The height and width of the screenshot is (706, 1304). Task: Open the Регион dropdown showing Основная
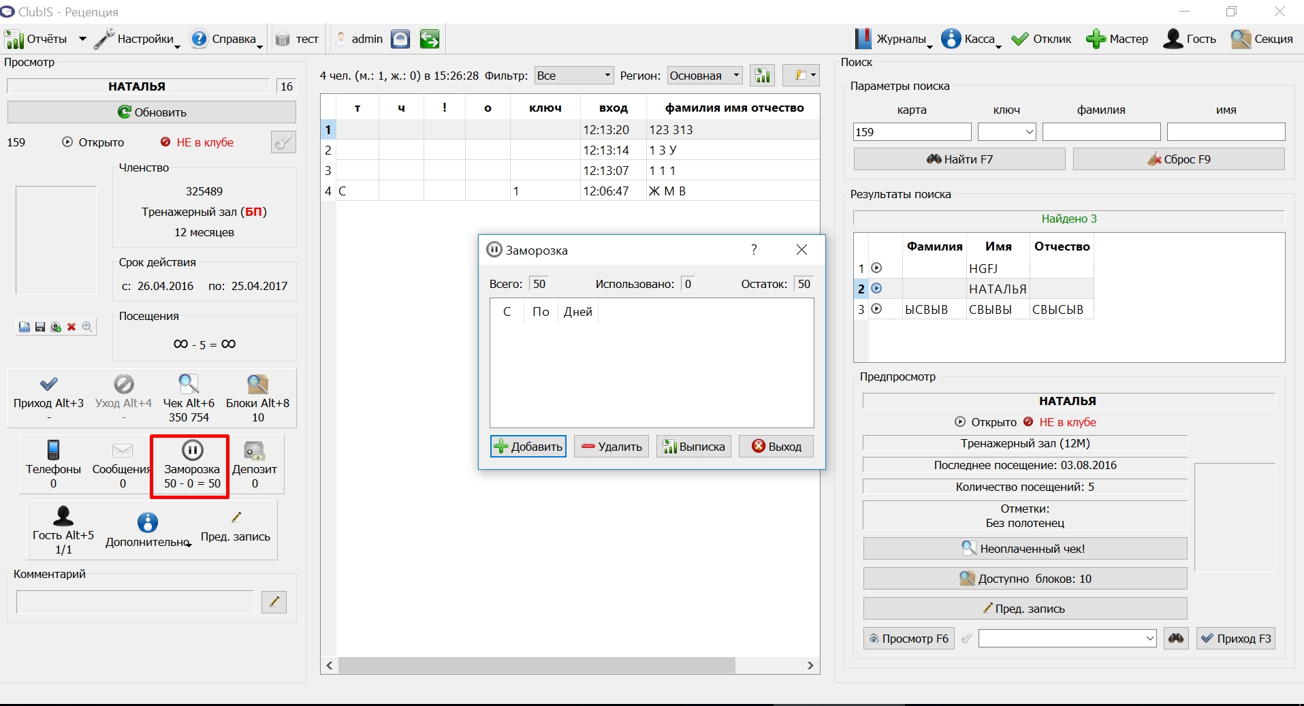pos(705,76)
